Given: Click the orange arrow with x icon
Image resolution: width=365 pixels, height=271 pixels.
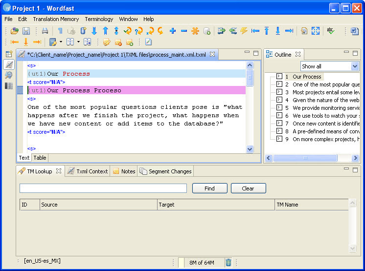Looking at the screenshot, I should [150, 31].
